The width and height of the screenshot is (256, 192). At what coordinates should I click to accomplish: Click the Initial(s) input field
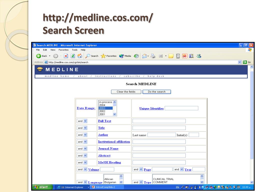point(194,135)
